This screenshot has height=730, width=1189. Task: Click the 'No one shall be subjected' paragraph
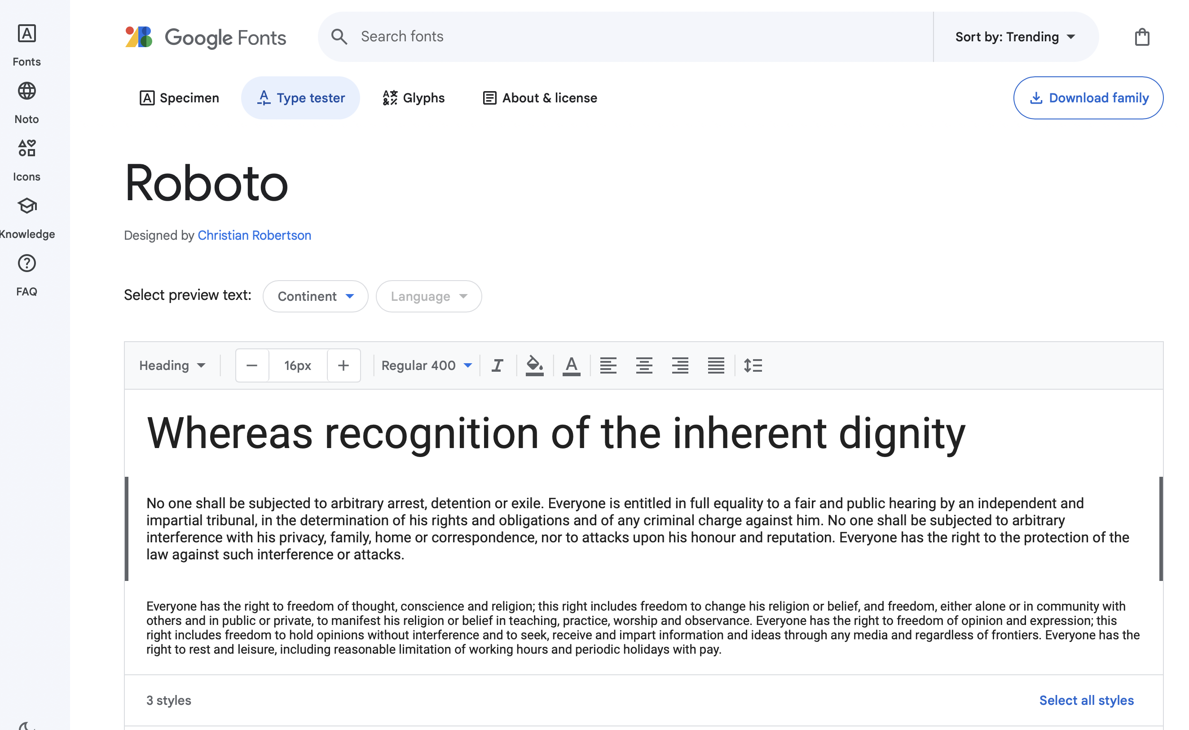coord(637,529)
